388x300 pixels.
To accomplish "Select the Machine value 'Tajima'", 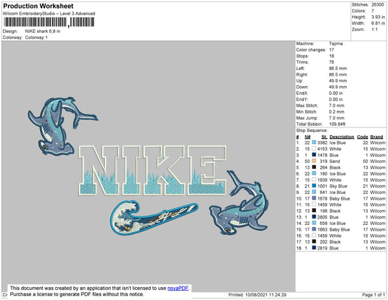I will (x=336, y=43).
